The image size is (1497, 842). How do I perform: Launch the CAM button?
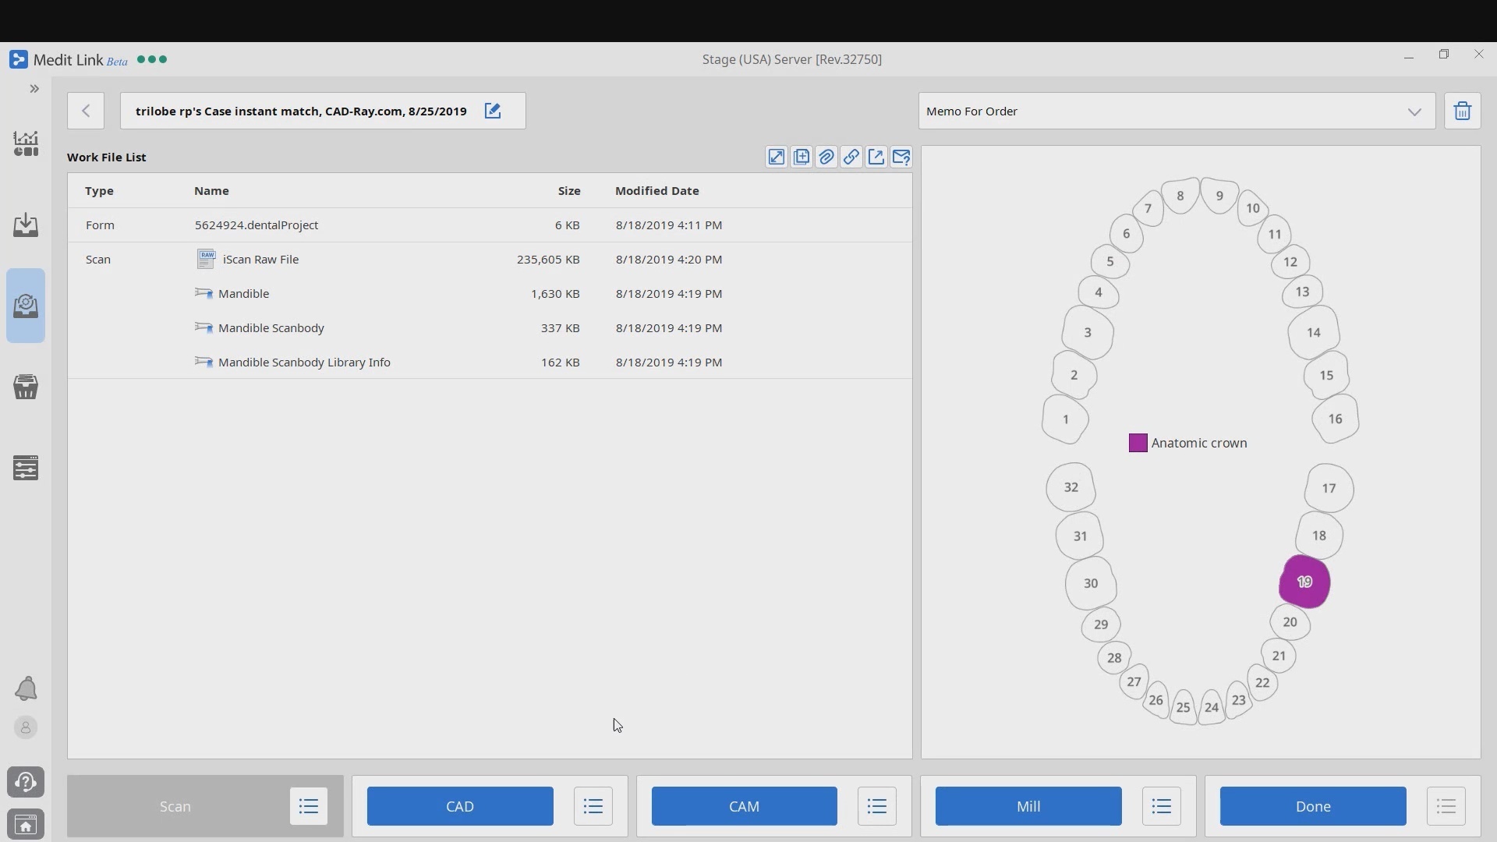click(744, 806)
